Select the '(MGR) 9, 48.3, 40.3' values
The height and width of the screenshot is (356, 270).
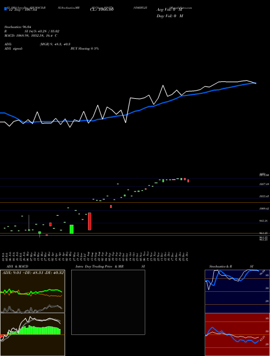[55, 44]
